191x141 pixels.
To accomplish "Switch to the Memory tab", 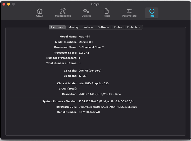I will 73,27.
